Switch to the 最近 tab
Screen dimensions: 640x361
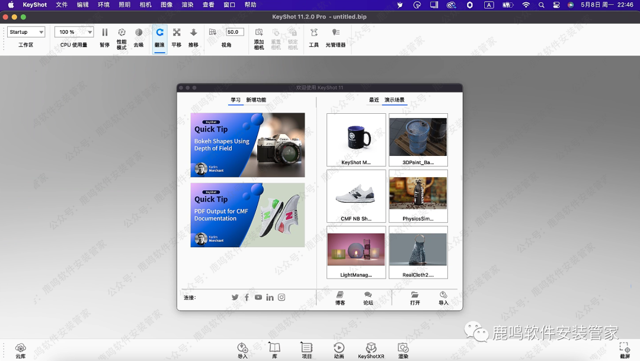373,100
